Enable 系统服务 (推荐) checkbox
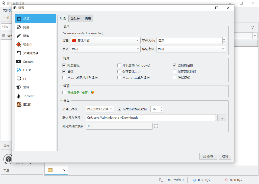This screenshot has height=184, width=259. click(x=64, y=93)
